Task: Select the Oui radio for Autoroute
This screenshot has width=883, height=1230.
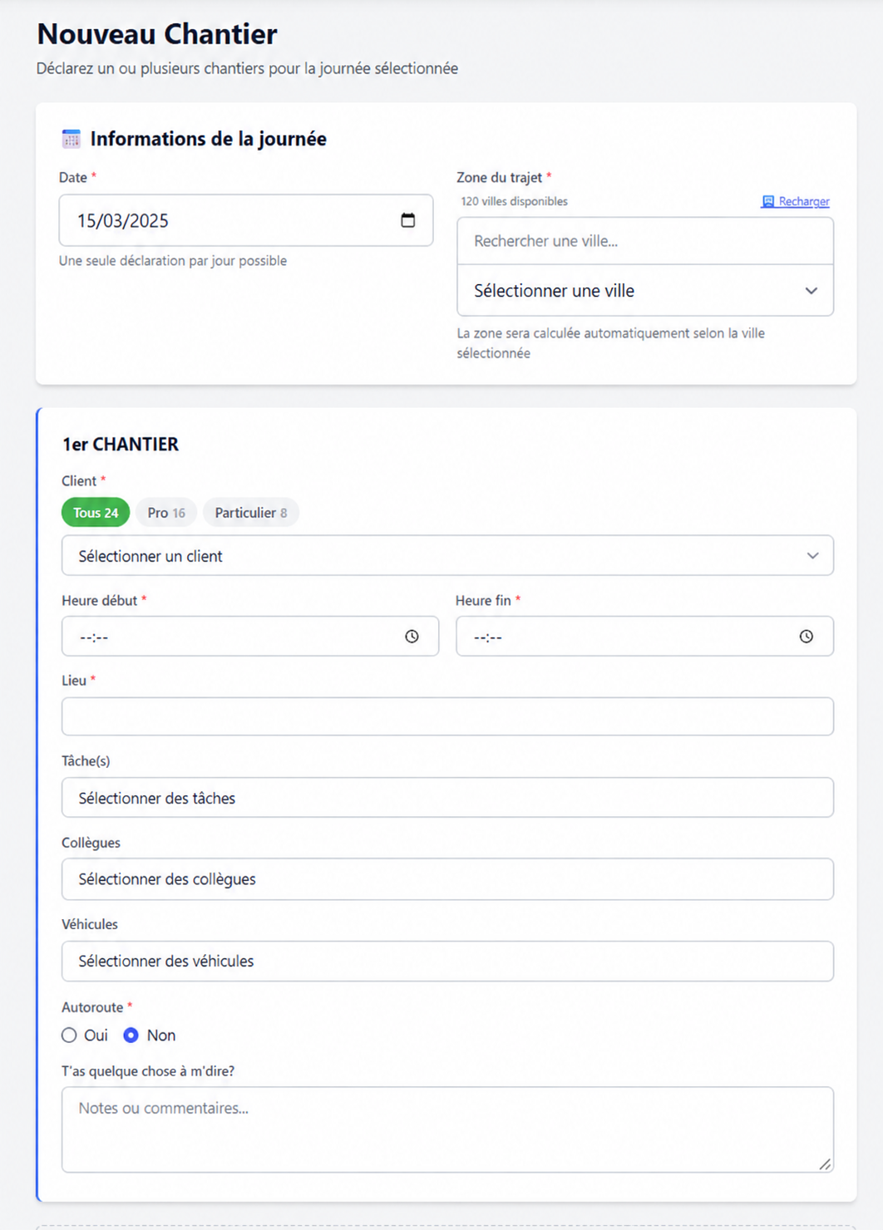Action: (x=69, y=1036)
